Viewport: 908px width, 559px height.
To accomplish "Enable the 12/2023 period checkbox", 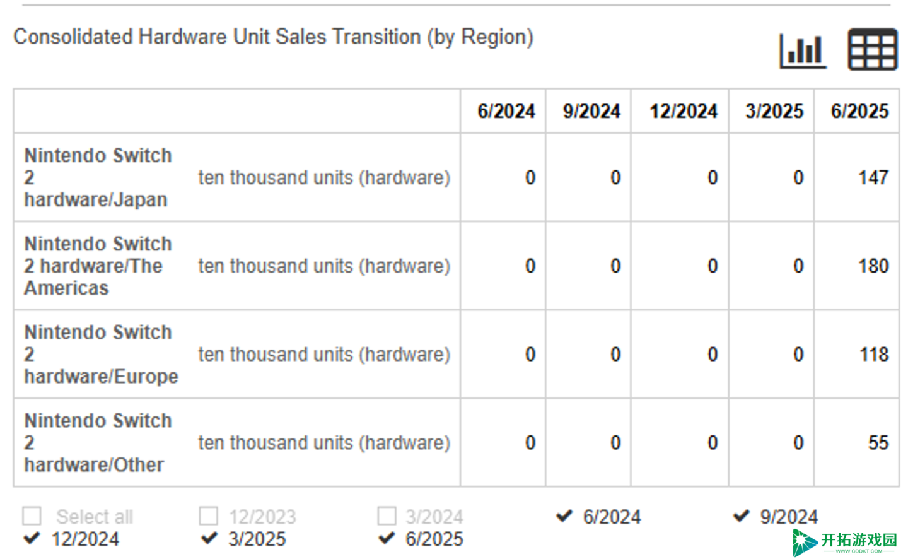I will pos(209,516).
